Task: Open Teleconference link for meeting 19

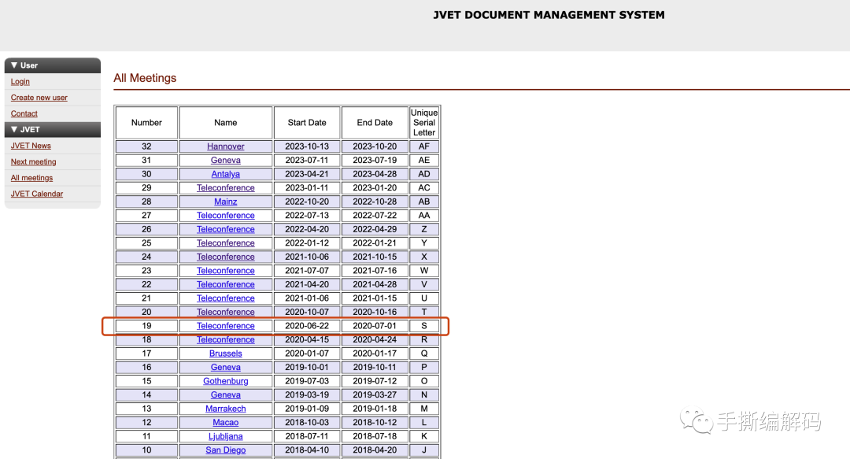Action: coord(226,326)
